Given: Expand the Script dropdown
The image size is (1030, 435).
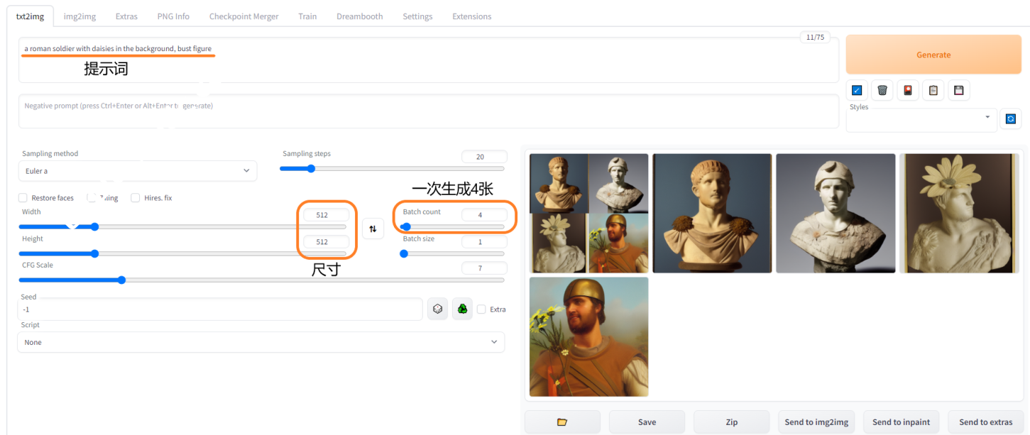Looking at the screenshot, I should tap(261, 342).
